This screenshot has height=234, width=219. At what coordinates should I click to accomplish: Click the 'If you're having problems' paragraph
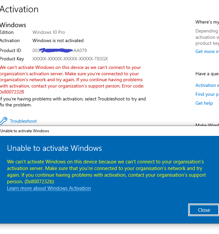pos(73,102)
